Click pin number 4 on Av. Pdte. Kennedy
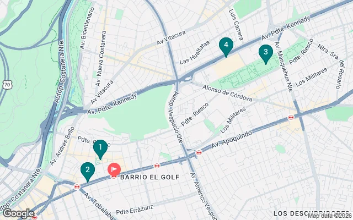Viewport: 353px width, 220px height. 226,47
